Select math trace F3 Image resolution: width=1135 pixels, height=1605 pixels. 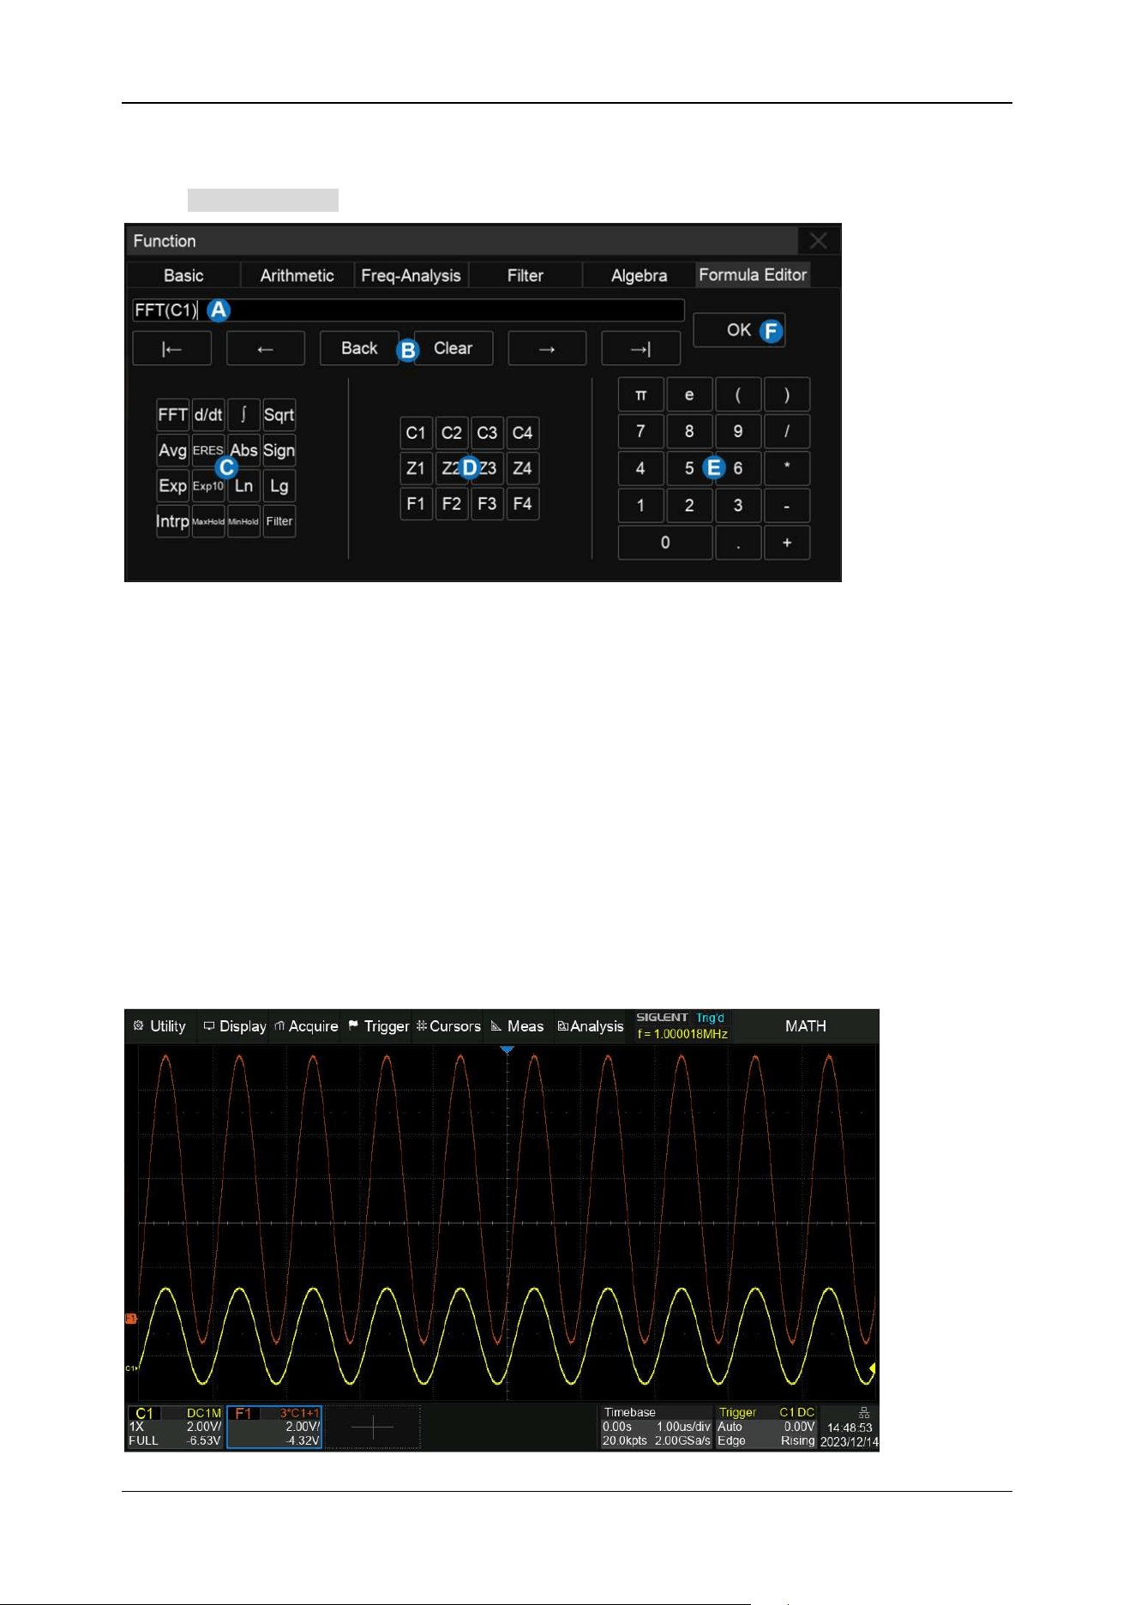487,504
